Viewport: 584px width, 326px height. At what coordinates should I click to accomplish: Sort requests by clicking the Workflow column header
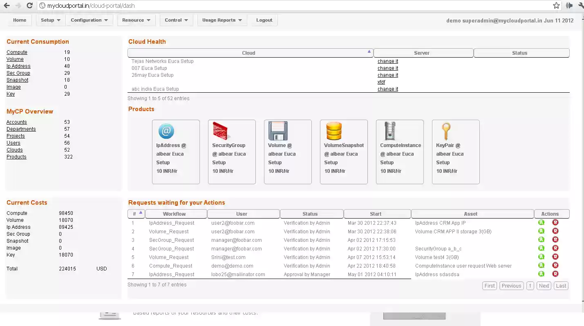(176, 213)
